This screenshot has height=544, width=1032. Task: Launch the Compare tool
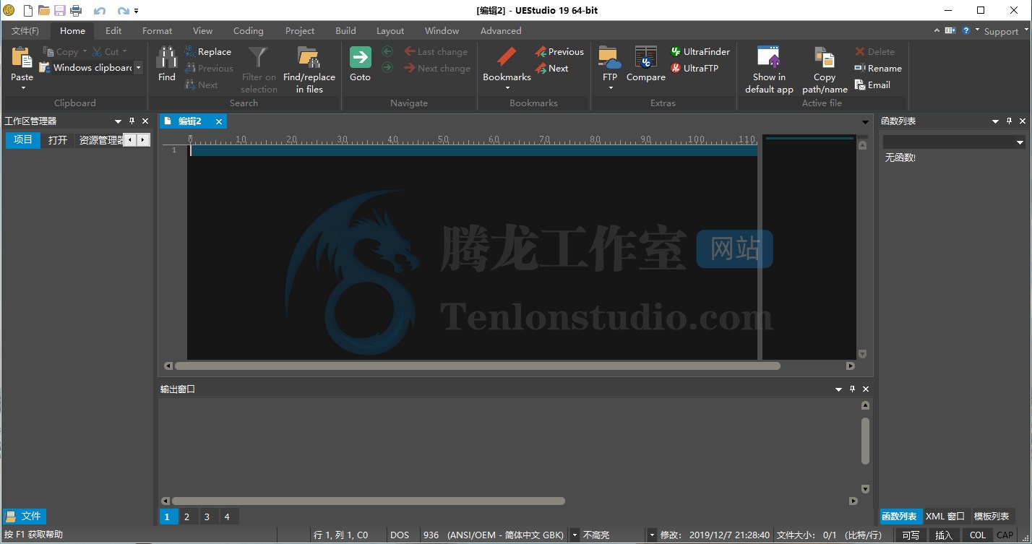[x=645, y=64]
